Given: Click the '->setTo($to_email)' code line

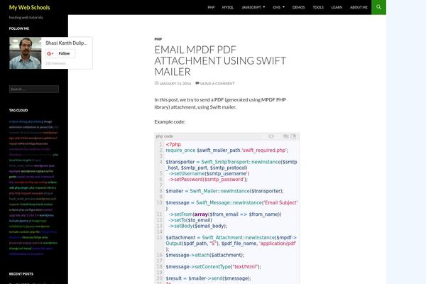Looking at the screenshot, I should point(190,220).
